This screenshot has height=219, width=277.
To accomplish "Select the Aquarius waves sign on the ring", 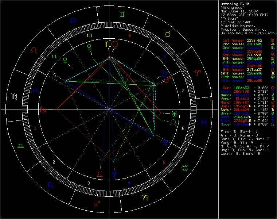I will pos(185,168).
